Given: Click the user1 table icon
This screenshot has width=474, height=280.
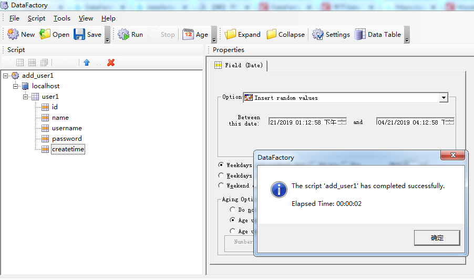Looking at the screenshot, I should [35, 97].
